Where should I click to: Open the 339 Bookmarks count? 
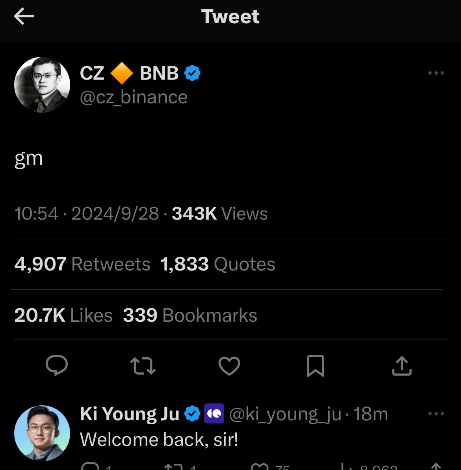point(190,315)
